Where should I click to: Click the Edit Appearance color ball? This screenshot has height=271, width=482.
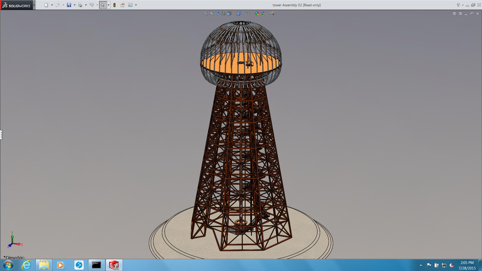(257, 14)
